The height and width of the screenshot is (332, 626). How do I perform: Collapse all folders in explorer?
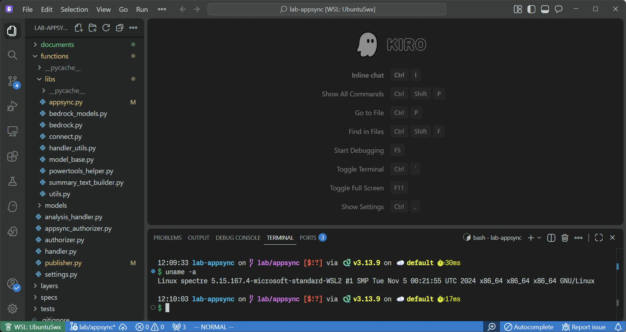119,28
